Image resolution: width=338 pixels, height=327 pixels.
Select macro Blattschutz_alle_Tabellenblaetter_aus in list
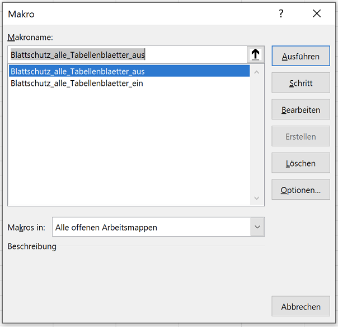129,71
